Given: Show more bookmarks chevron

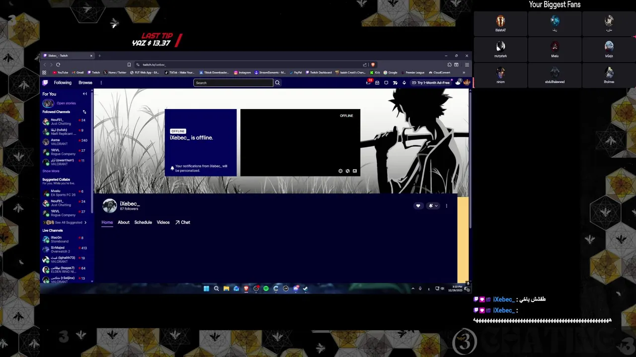Looking at the screenshot, I should pos(464,72).
